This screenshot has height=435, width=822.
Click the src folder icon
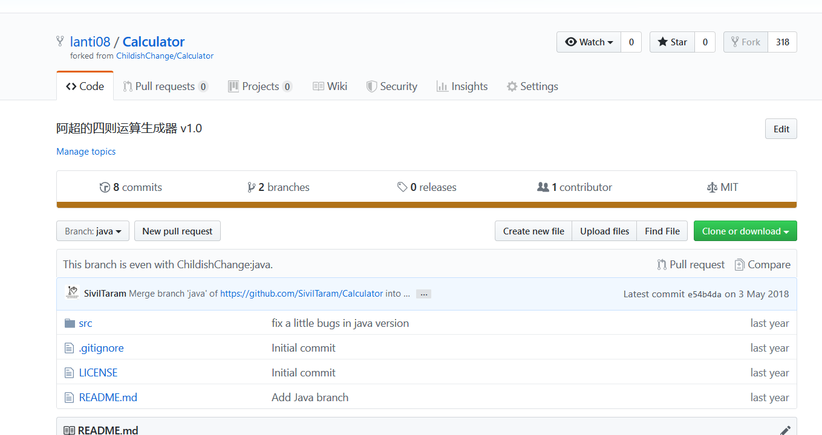(70, 323)
